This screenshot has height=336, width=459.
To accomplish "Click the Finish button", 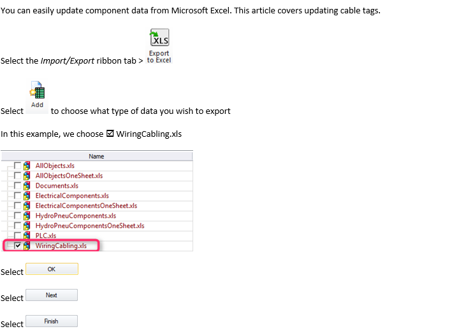I will click(52, 321).
